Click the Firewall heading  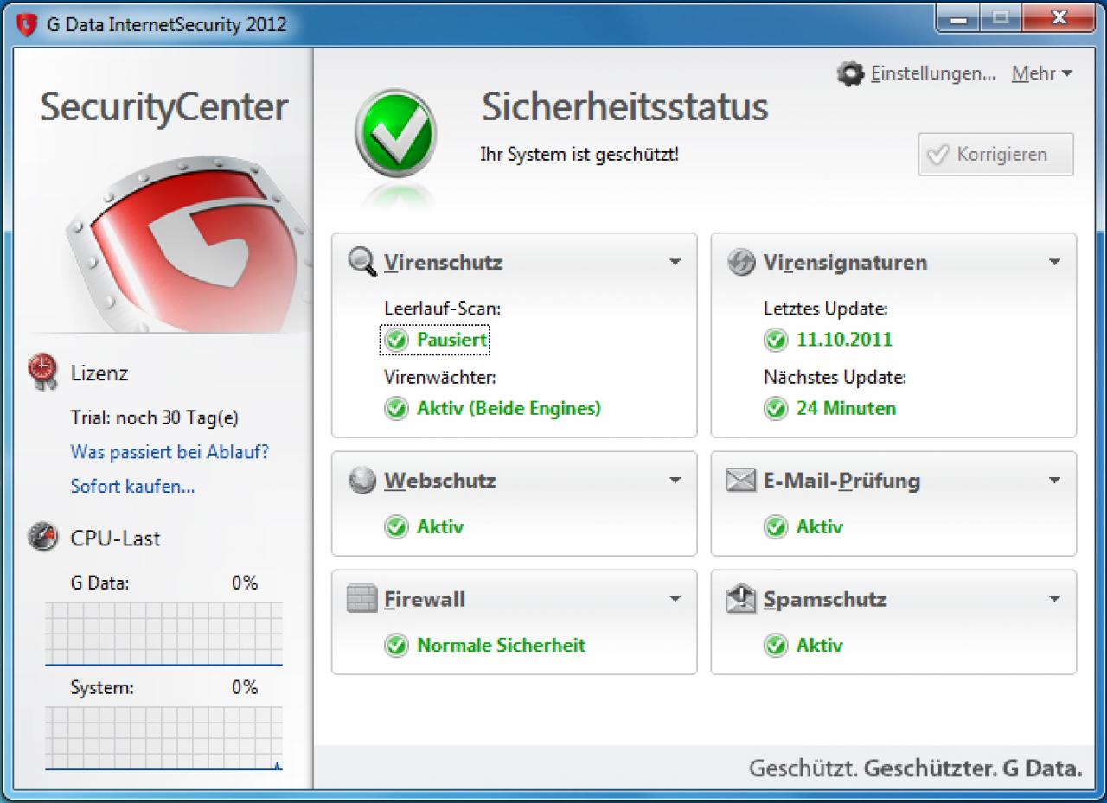tap(425, 599)
